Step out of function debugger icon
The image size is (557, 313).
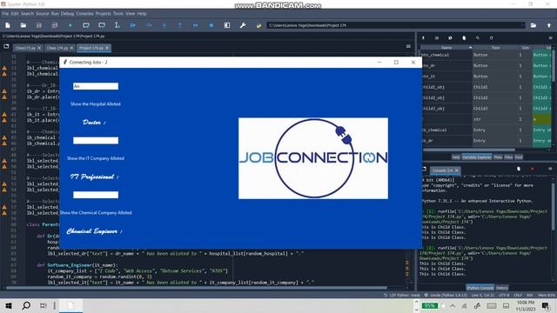tap(180, 25)
